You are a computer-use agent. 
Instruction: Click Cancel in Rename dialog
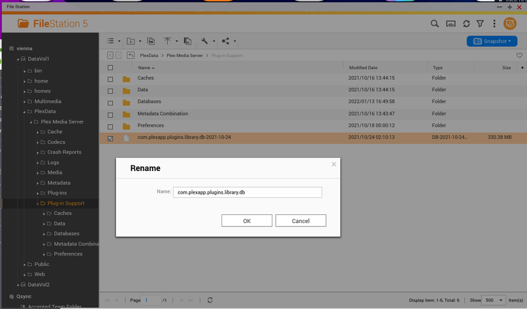pyautogui.click(x=300, y=221)
